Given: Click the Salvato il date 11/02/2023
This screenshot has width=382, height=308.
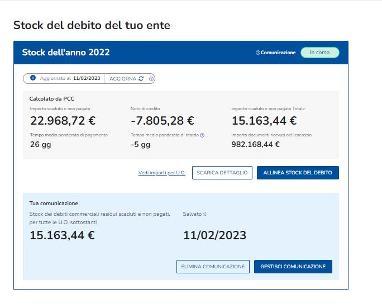Looking at the screenshot, I should (x=214, y=235).
